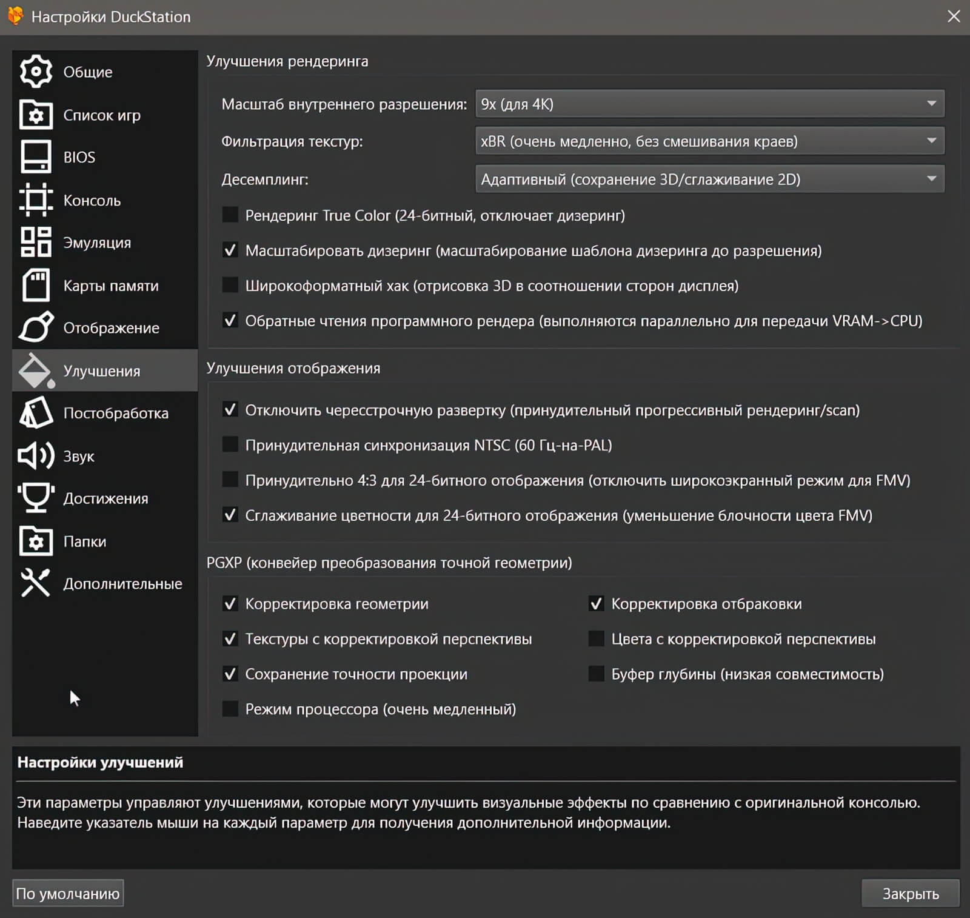The height and width of the screenshot is (918, 970).
Task: Click the Закрыть button
Action: (911, 893)
